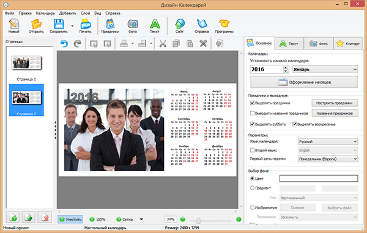Click the white background color swatch
Screen dimensions: 367x233
[x=319, y=179]
